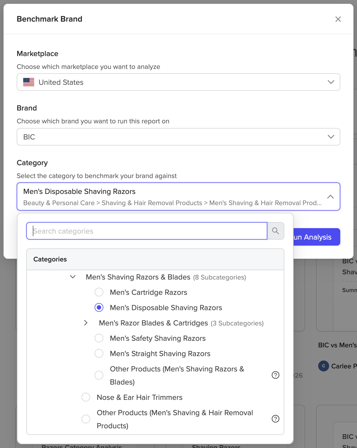Image resolution: width=357 pixels, height=448 pixels.
Task: Click the United States flag icon
Action: [x=29, y=82]
